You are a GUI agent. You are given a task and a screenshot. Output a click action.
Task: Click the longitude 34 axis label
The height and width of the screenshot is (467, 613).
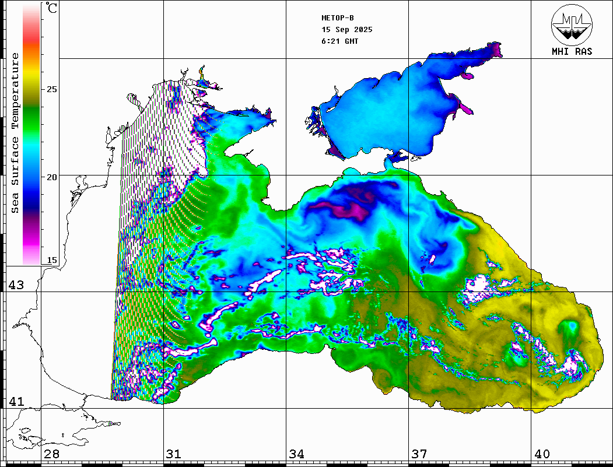(296, 454)
